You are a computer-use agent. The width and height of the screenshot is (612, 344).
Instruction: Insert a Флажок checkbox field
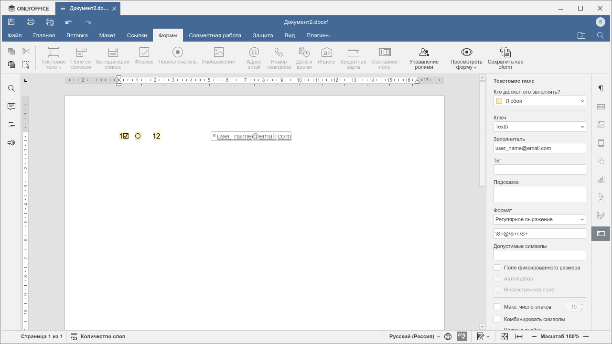pyautogui.click(x=144, y=56)
